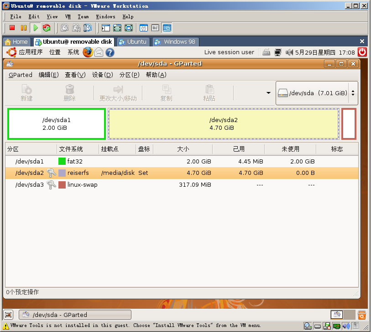The width and height of the screenshot is (371, 332).
Task: Revert to snapshot using the VMware toolbar icon
Action: (76, 28)
